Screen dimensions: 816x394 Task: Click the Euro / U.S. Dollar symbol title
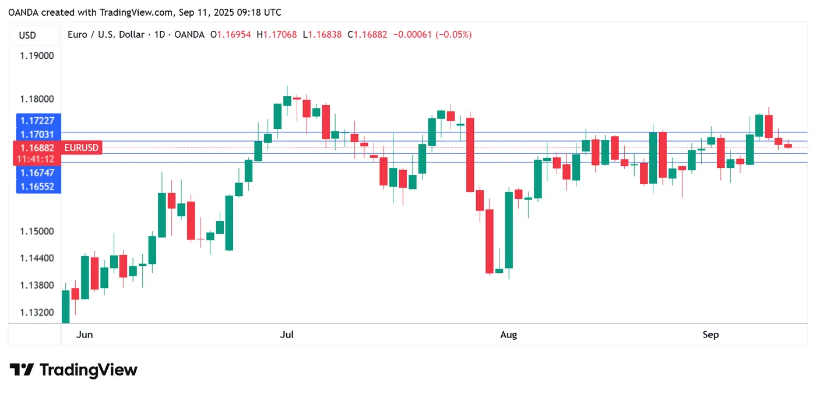105,34
